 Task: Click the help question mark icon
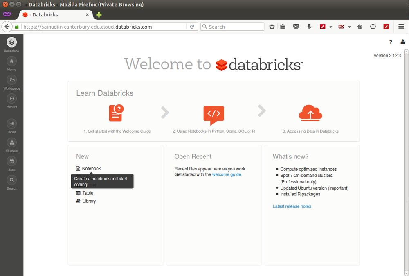pyautogui.click(x=391, y=42)
